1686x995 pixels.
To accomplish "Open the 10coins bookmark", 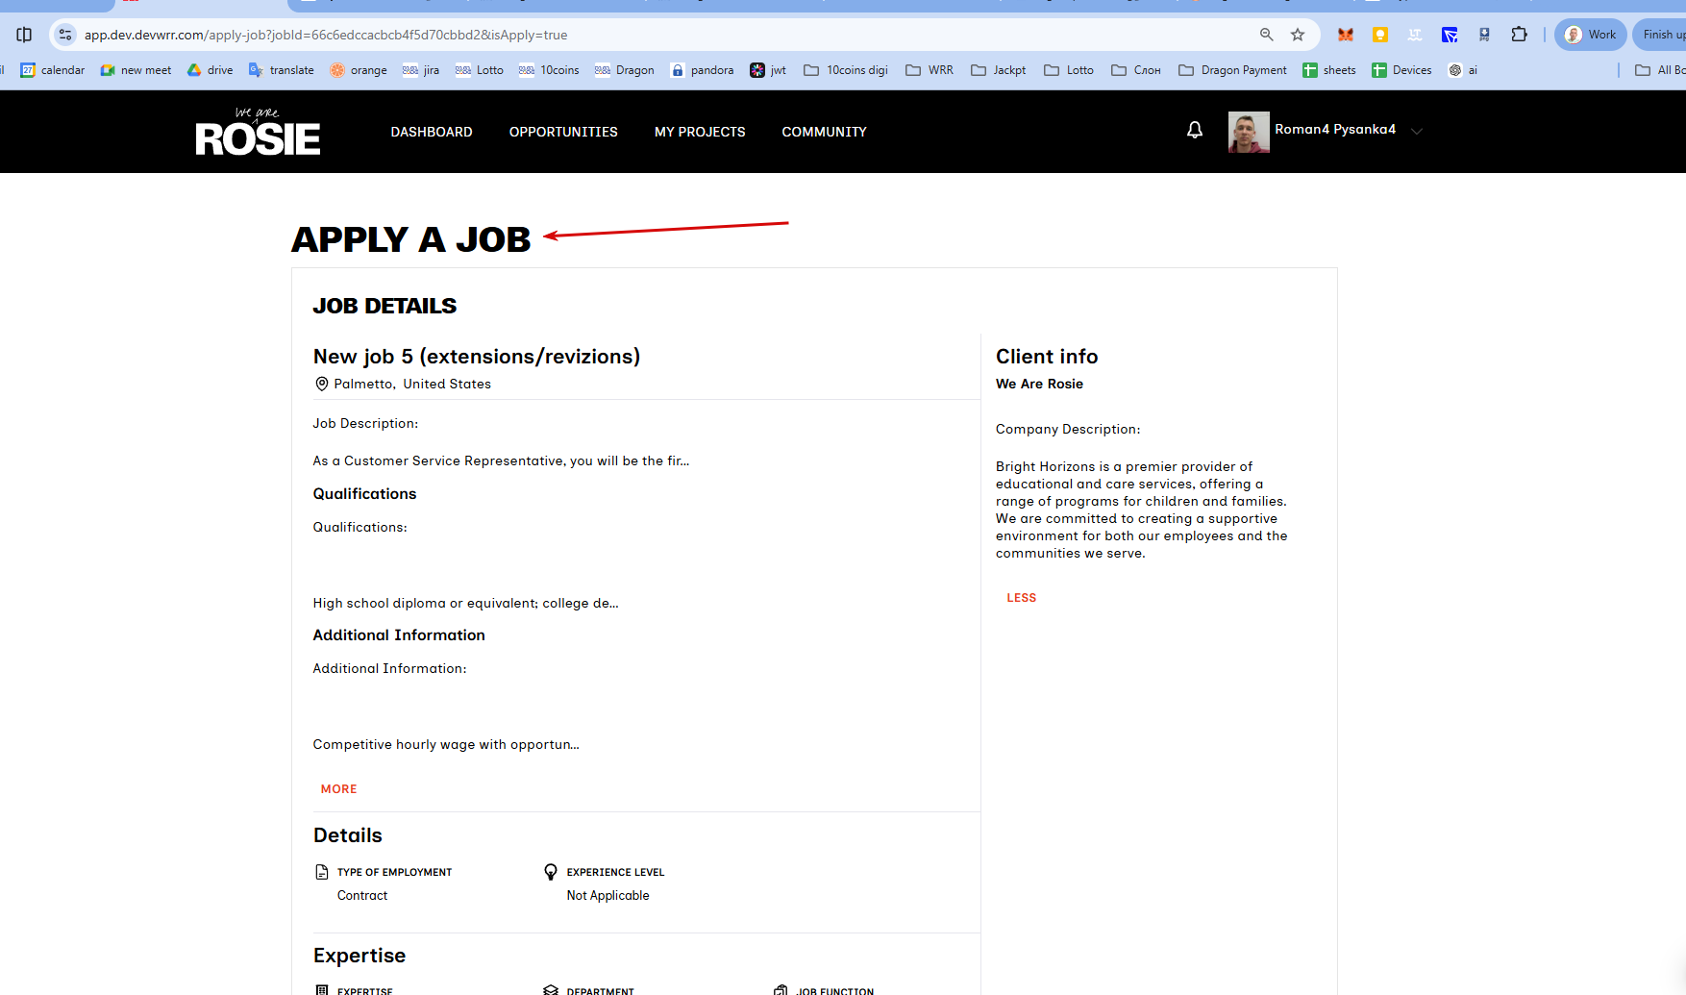I will pos(549,70).
